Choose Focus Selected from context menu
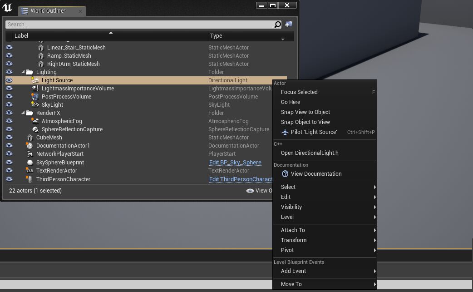Viewport: 473px width, 292px height. 299,92
